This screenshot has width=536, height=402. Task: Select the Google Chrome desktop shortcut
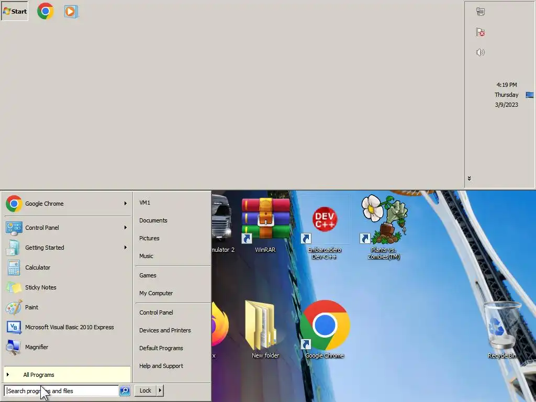point(325,330)
